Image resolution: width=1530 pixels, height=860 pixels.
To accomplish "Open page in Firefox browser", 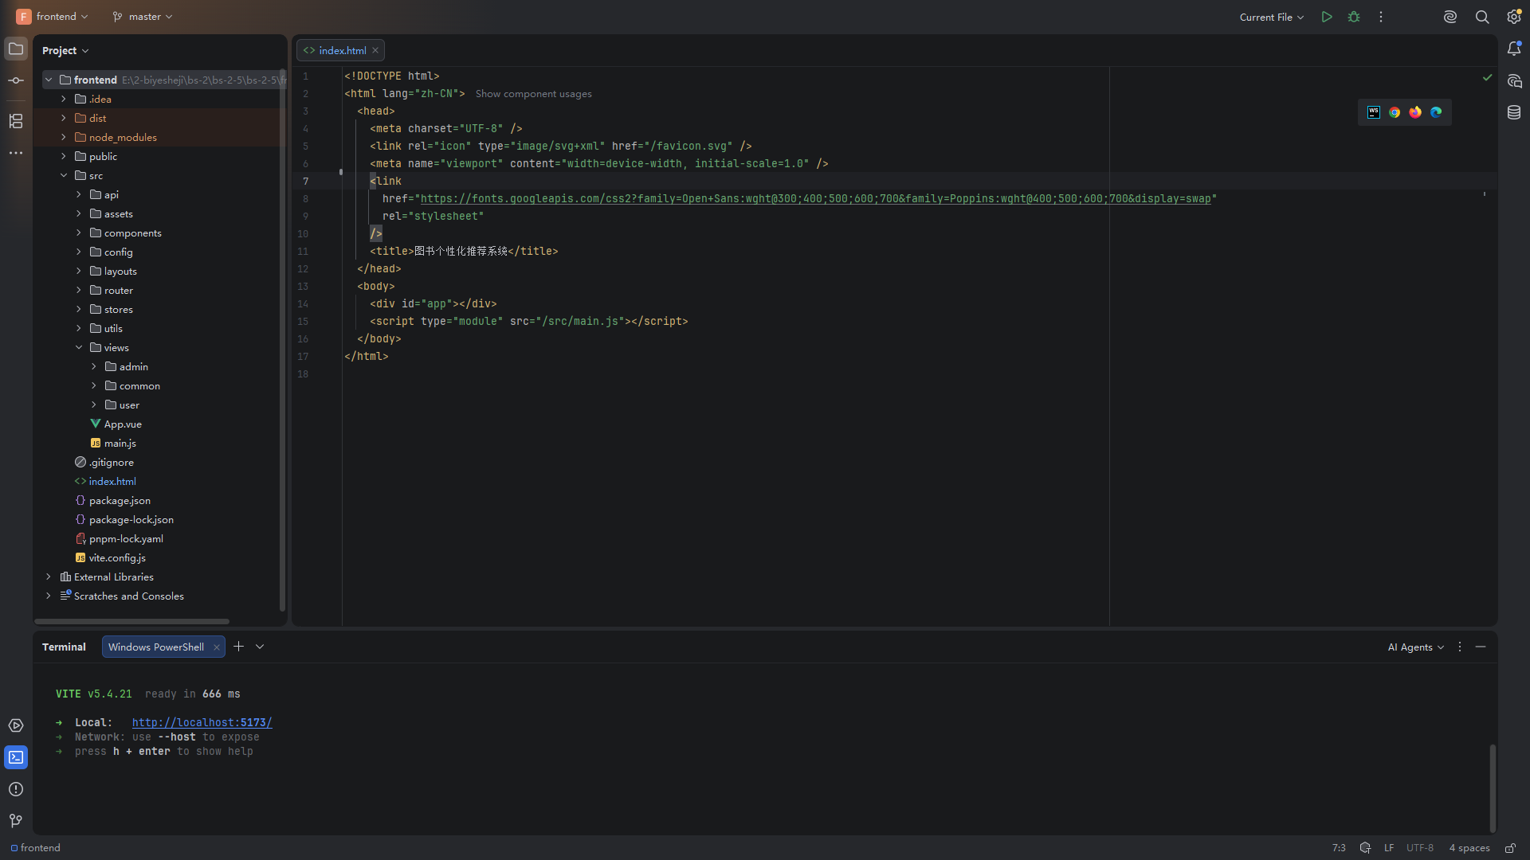I will click(x=1415, y=112).
